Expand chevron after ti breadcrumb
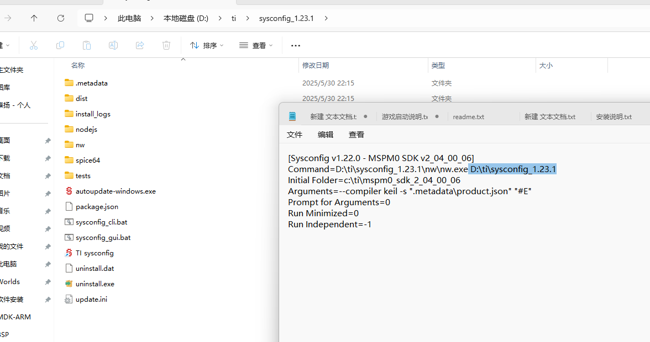Image resolution: width=650 pixels, height=342 pixels. [x=248, y=18]
